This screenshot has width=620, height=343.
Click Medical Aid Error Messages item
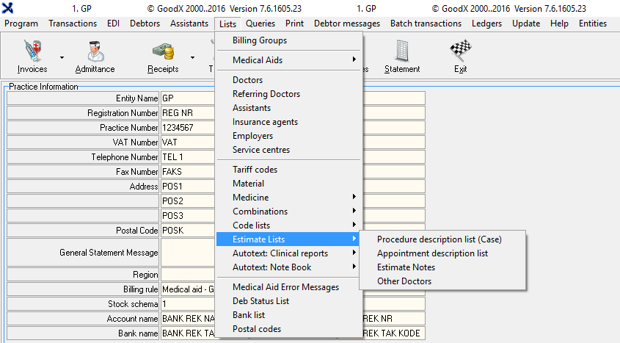tap(285, 287)
